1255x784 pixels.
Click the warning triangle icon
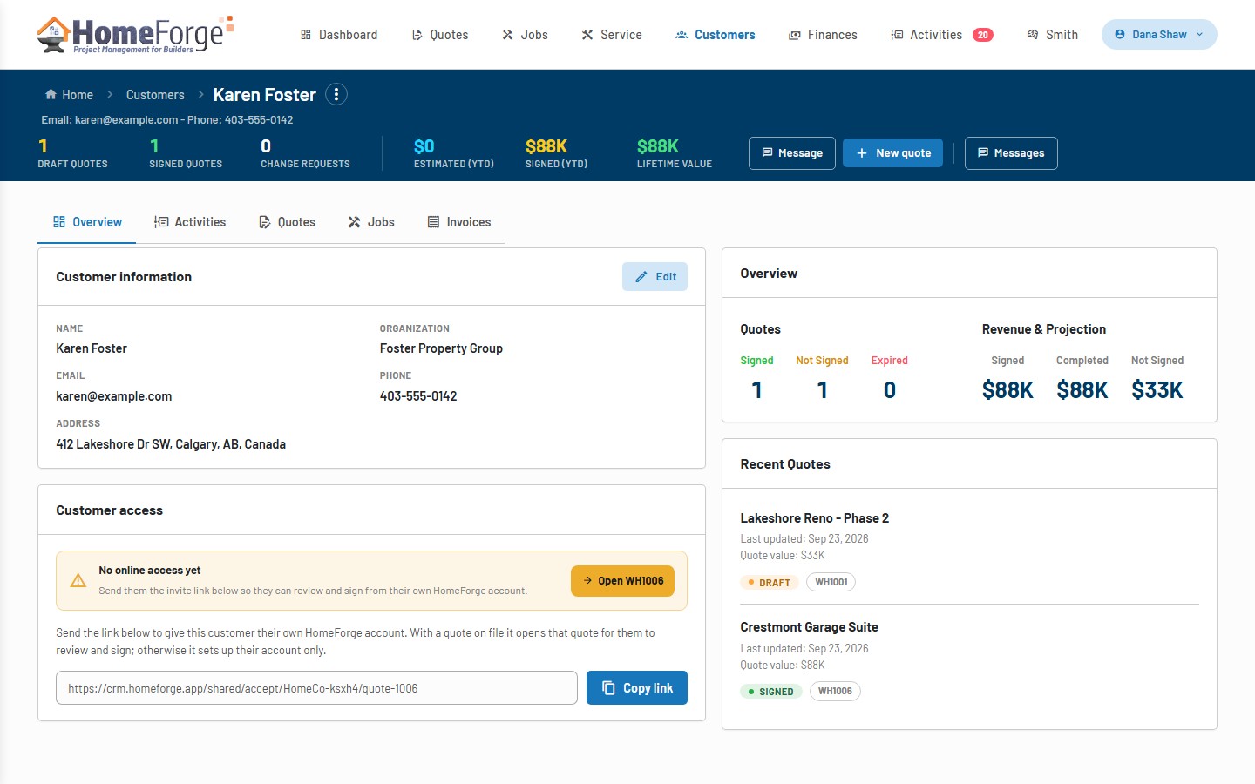pyautogui.click(x=78, y=580)
